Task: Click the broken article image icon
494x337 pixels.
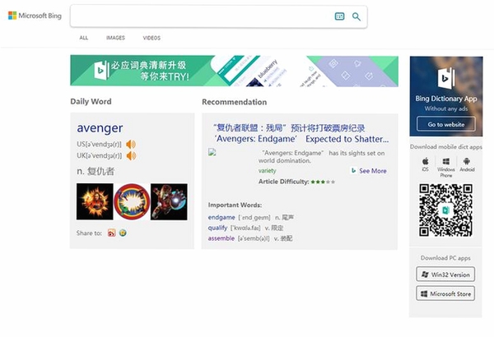Action: pyautogui.click(x=212, y=152)
